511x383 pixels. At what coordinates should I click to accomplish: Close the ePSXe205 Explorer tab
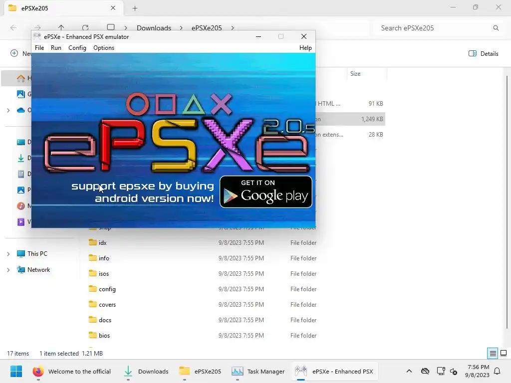113,8
